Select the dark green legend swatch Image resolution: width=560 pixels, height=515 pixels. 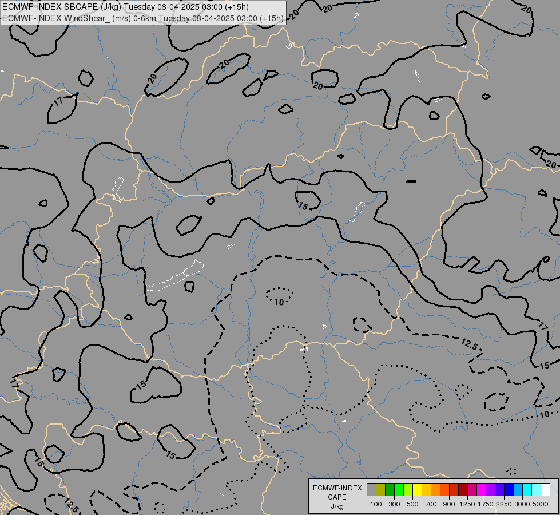(390, 489)
